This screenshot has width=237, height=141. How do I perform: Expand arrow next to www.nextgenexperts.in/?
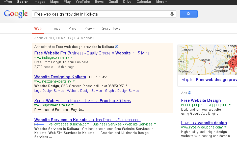74,81
